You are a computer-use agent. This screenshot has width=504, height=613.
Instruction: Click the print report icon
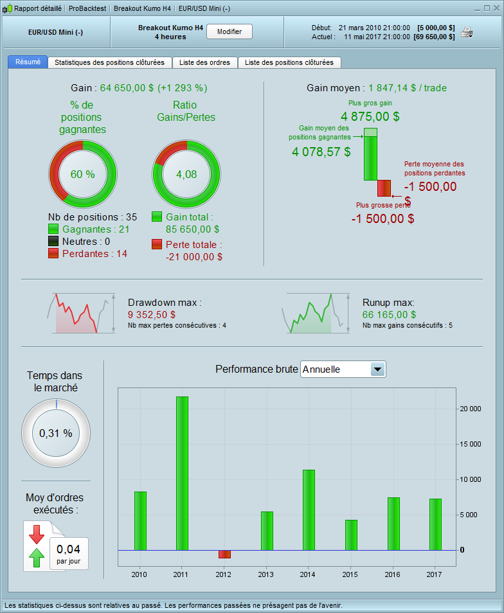(467, 32)
